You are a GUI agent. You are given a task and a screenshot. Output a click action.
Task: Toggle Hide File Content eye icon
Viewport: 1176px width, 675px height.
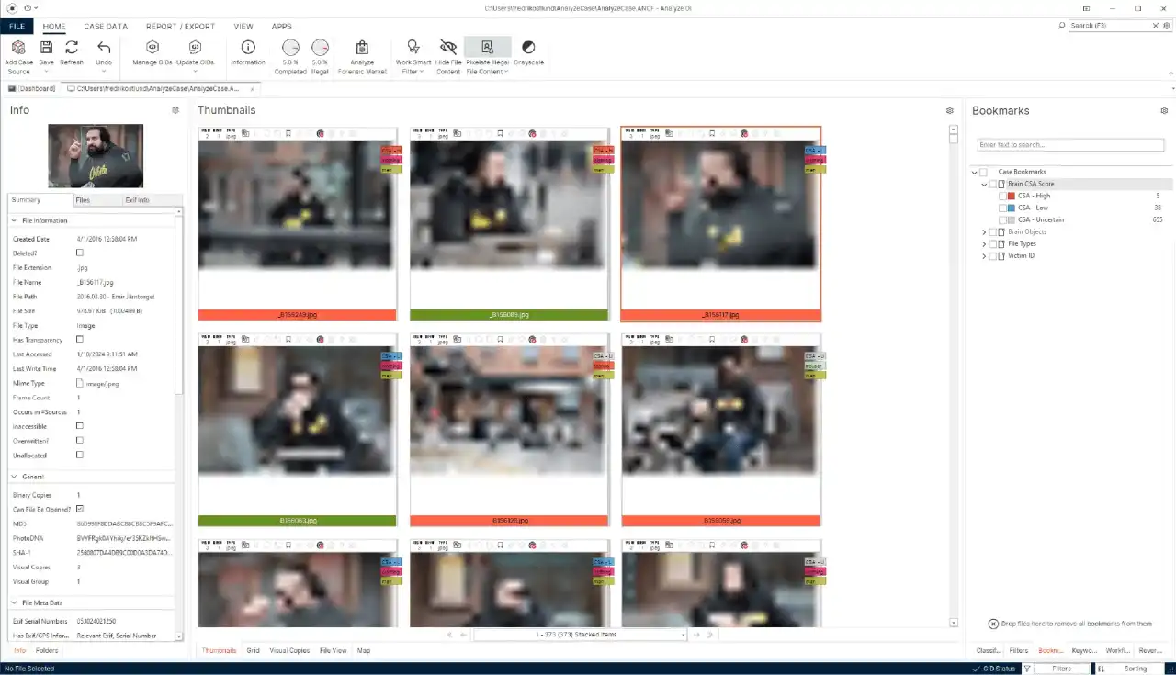tap(448, 47)
